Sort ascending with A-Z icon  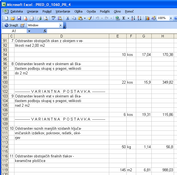[x=133, y=18]
